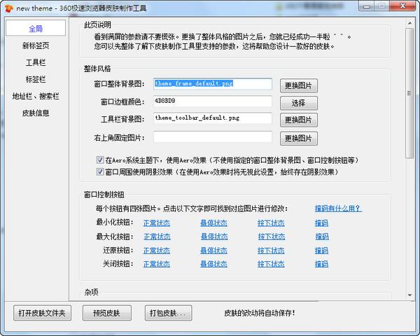Click 更换图片 for 工具栏背景图

click(x=299, y=120)
